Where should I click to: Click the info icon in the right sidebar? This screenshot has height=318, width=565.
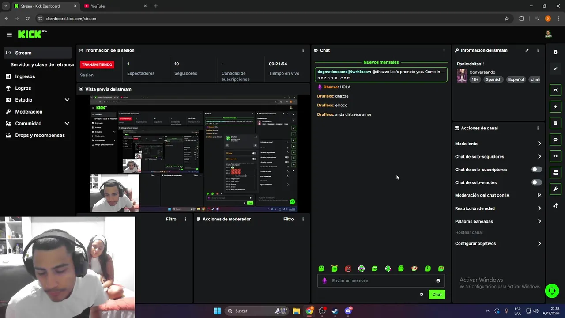[555, 52]
